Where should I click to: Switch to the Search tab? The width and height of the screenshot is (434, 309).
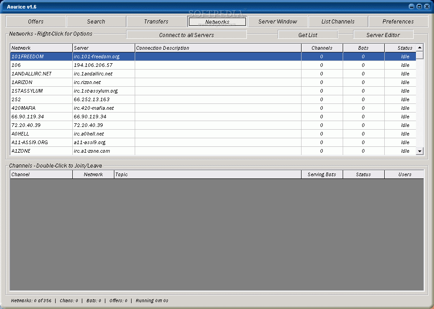pos(96,22)
